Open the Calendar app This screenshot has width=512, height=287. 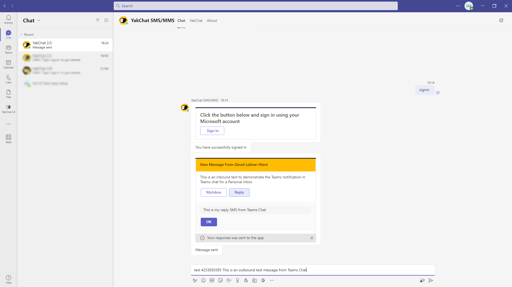click(x=9, y=64)
